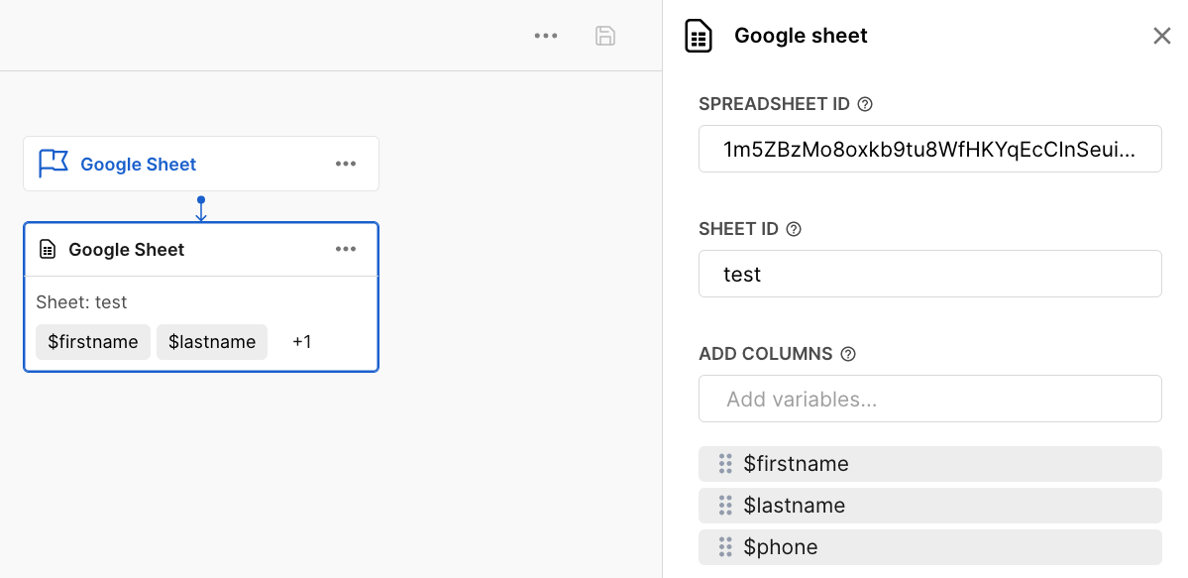Close the Google sheet settings panel
This screenshot has height=578, width=1188.
click(1162, 37)
